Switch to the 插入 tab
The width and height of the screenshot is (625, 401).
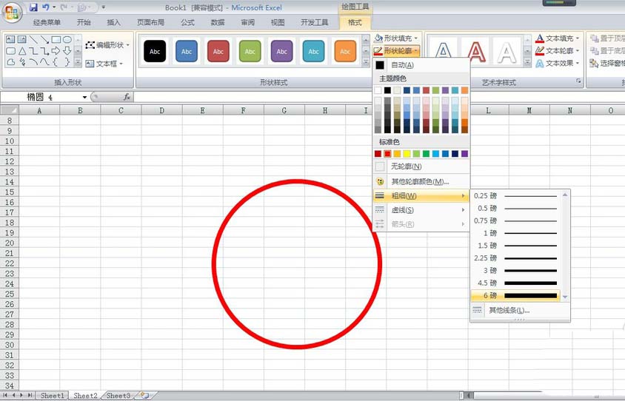tap(113, 22)
